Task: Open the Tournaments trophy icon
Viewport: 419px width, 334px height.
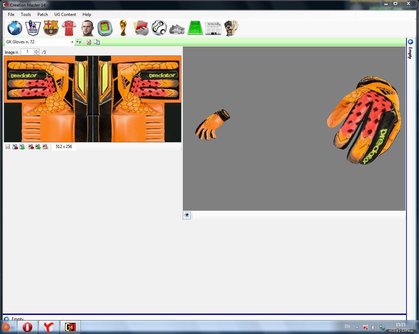Action: pos(123,28)
